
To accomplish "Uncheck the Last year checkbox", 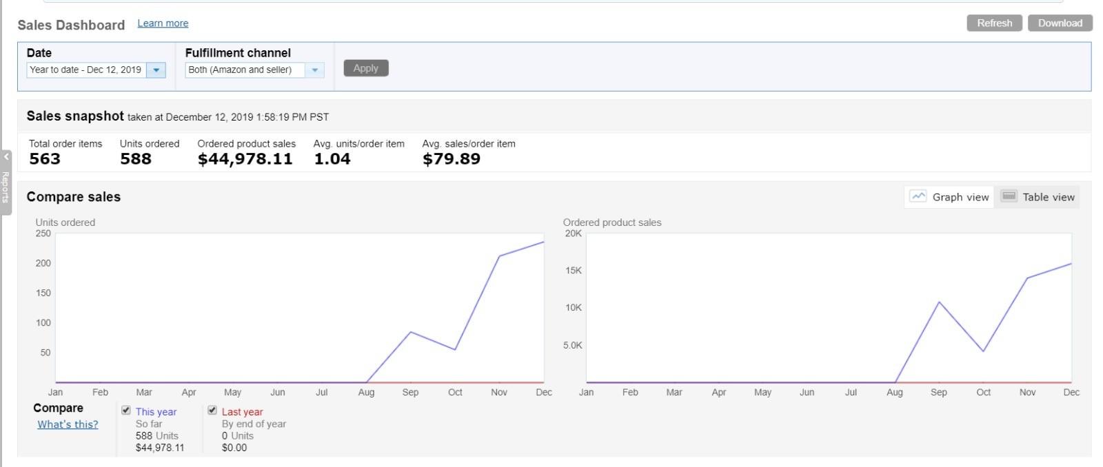I will (212, 411).
